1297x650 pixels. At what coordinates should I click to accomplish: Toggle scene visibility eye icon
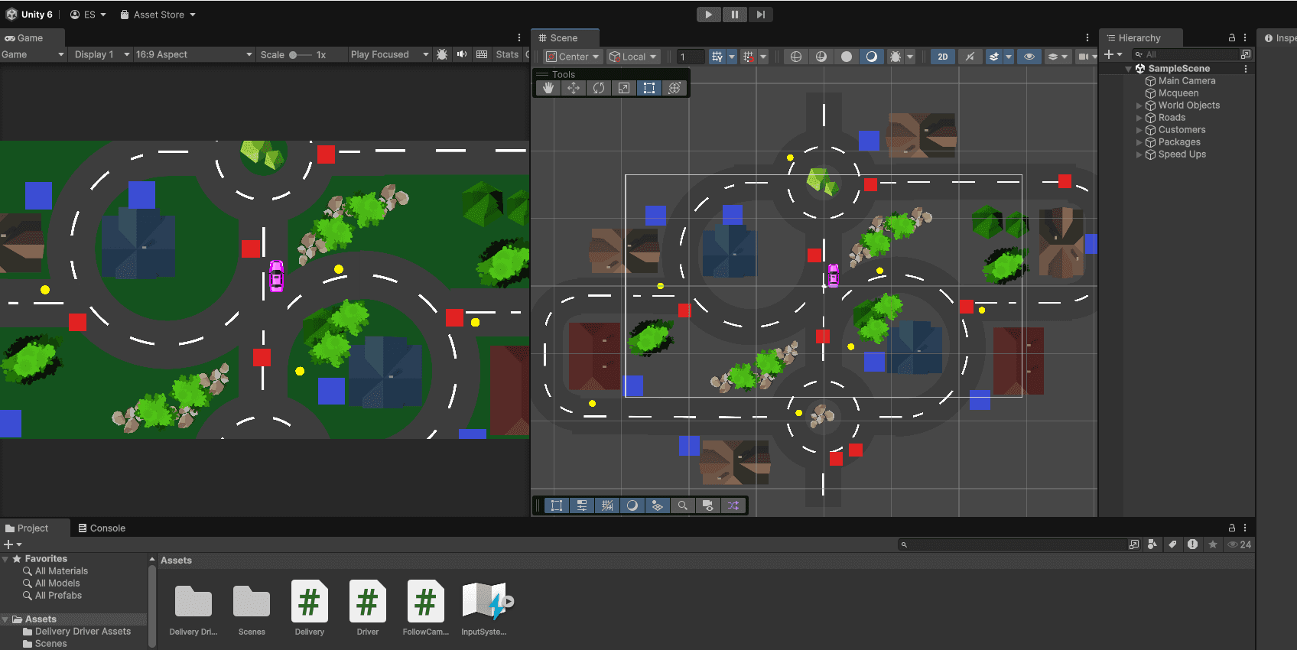pyautogui.click(x=1029, y=57)
